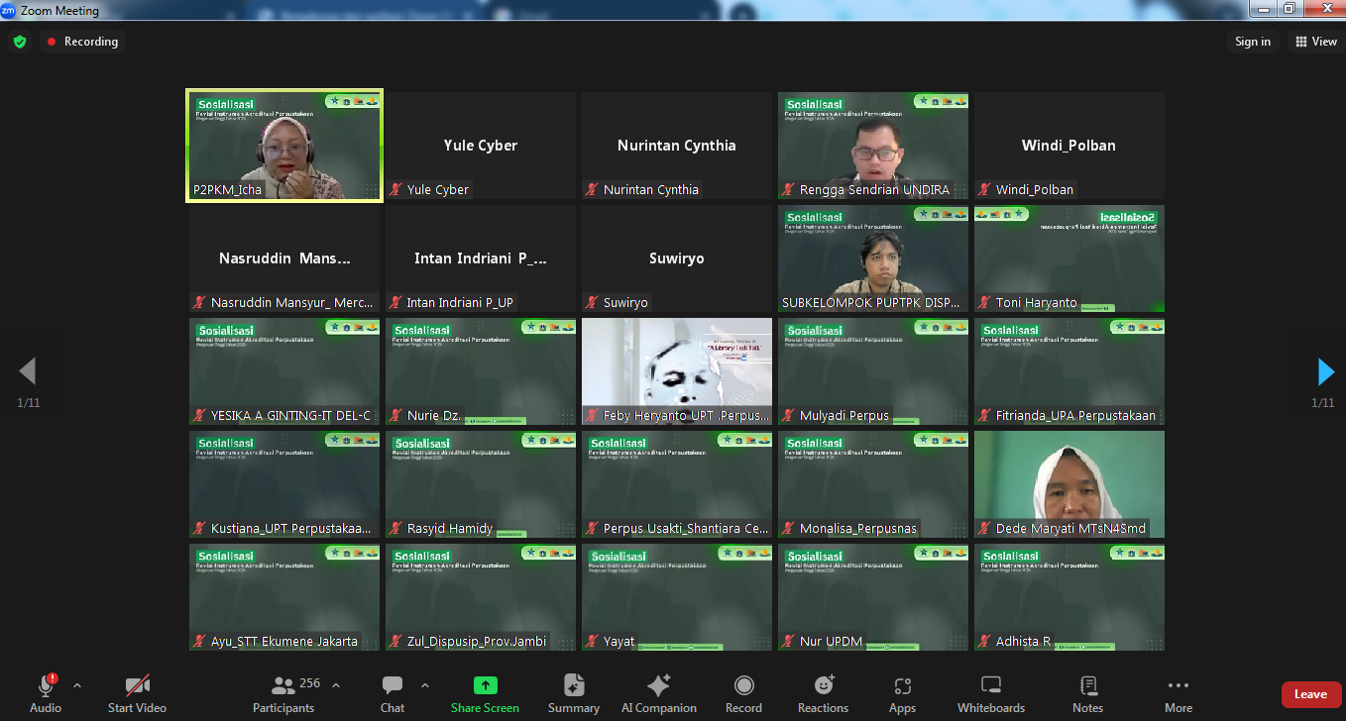Click the green Share Screen icon
Viewport: 1346px width, 721px height.
pyautogui.click(x=485, y=685)
